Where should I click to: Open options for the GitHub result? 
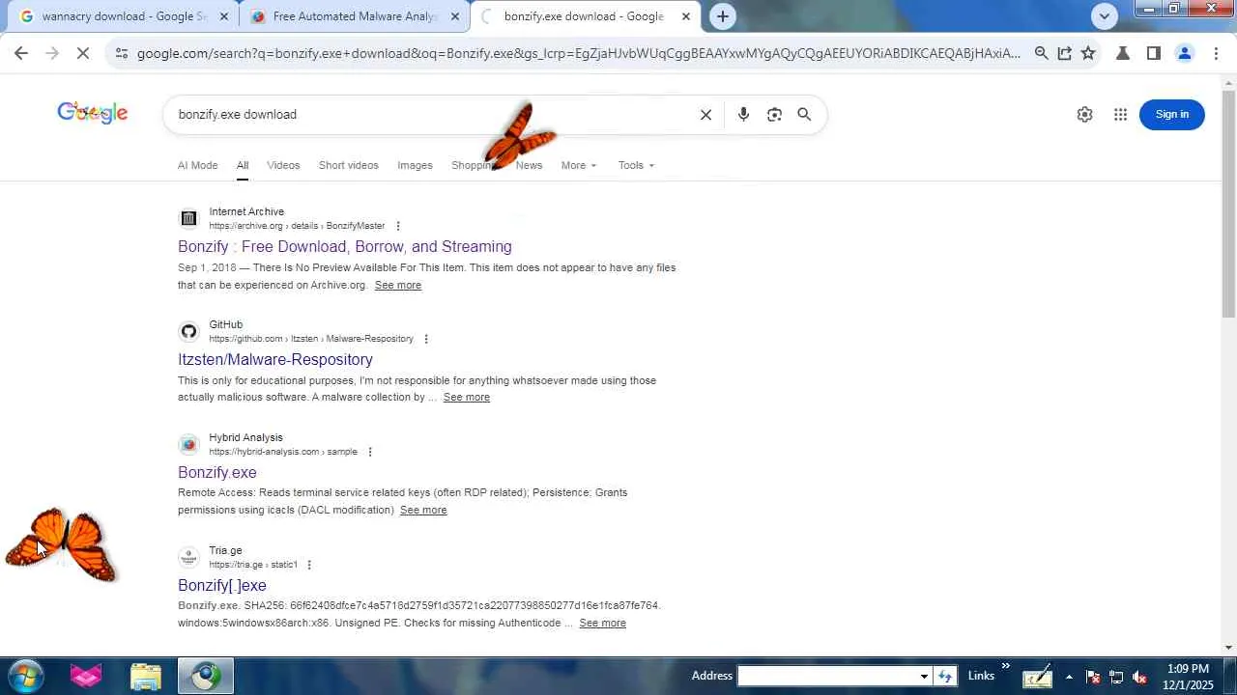click(x=425, y=339)
